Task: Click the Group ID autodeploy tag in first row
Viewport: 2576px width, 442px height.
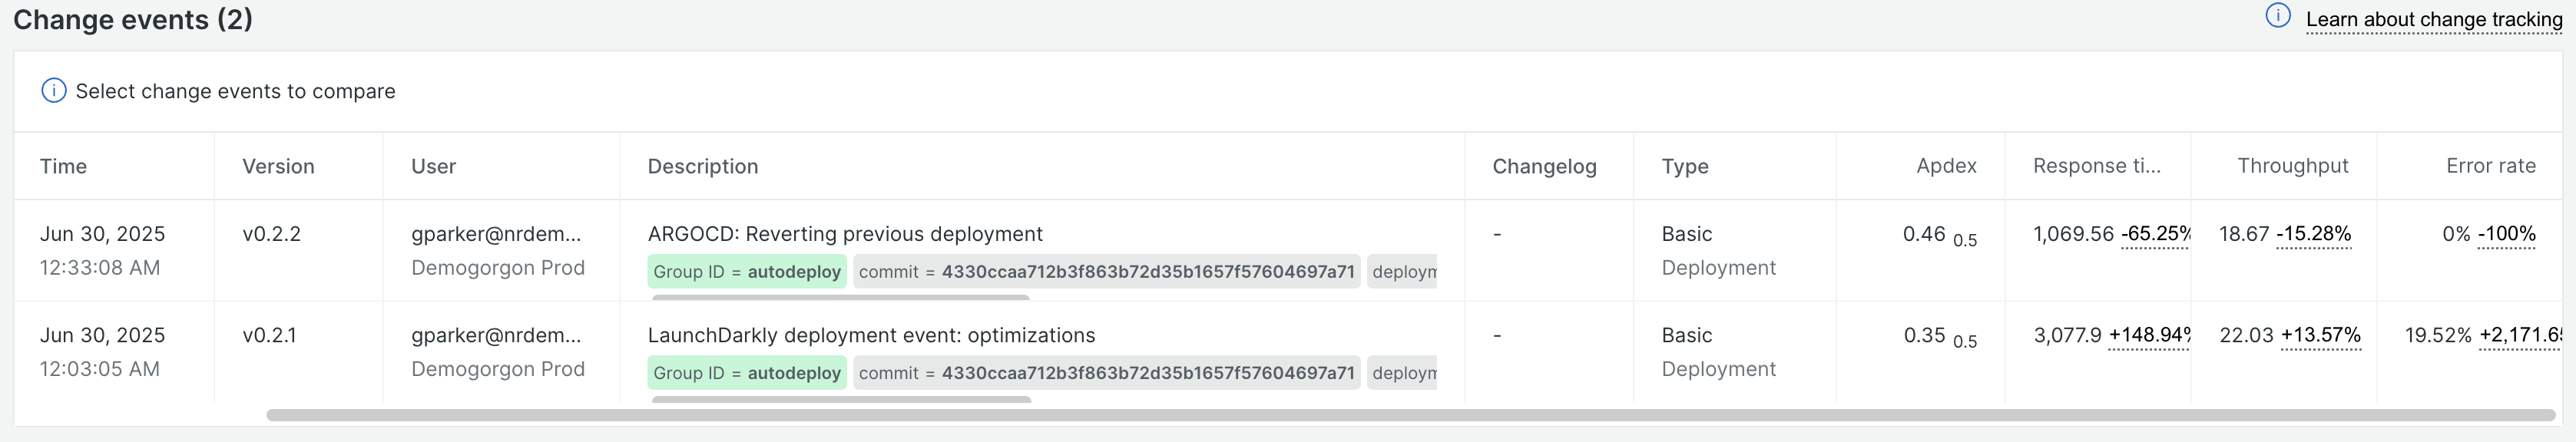Action: coord(747,272)
